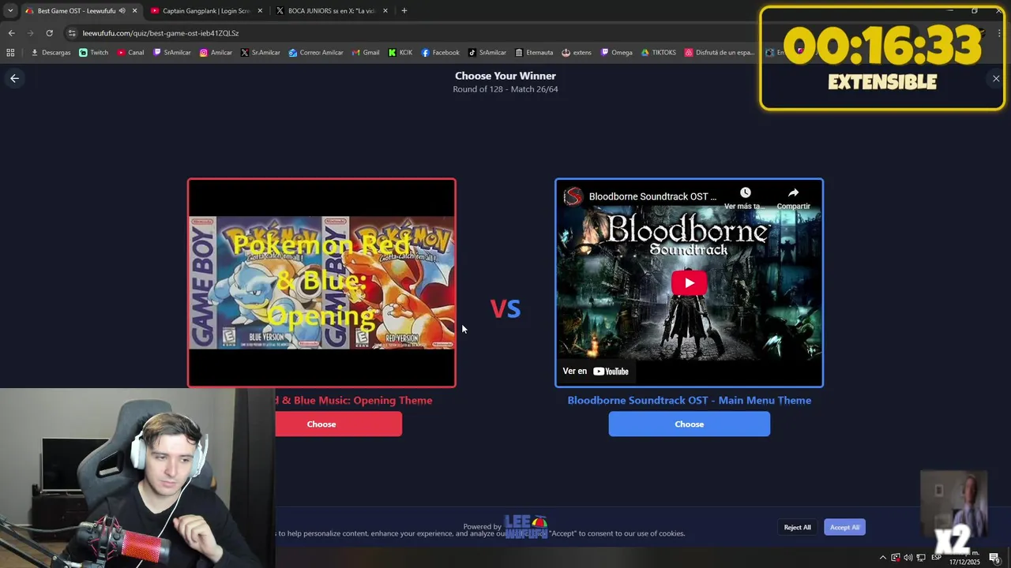This screenshot has width=1011, height=568.
Task: Show hidden system tray icons chevron
Action: (x=883, y=558)
